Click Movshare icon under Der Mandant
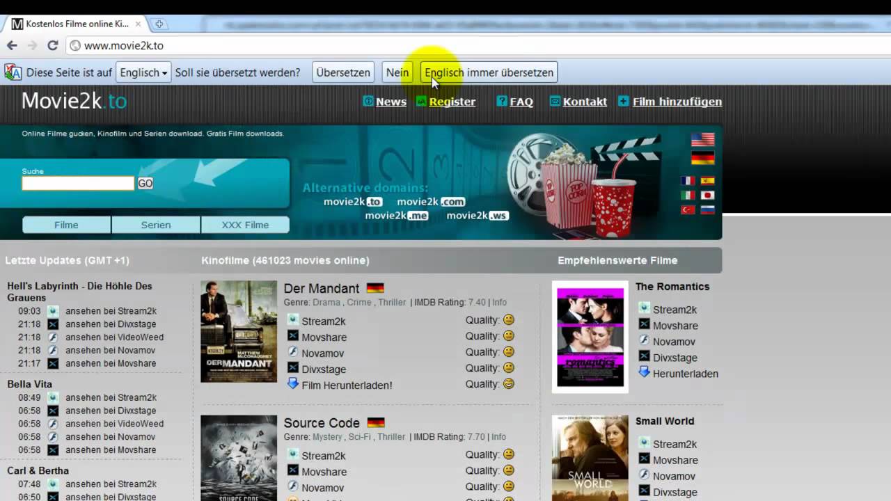 pos(293,336)
